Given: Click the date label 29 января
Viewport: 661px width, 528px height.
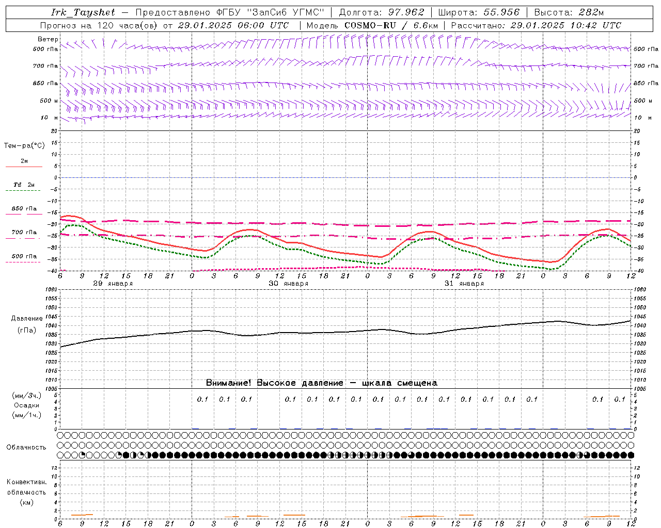Looking at the screenshot, I should [113, 284].
